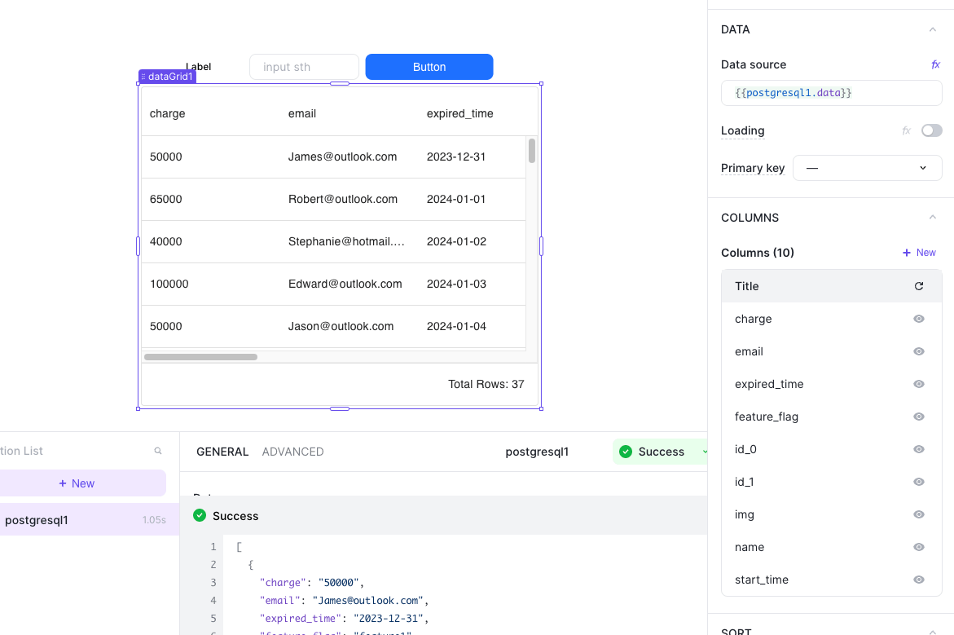The height and width of the screenshot is (635, 954).
Task: Switch to the GENERAL tab
Action: click(222, 452)
